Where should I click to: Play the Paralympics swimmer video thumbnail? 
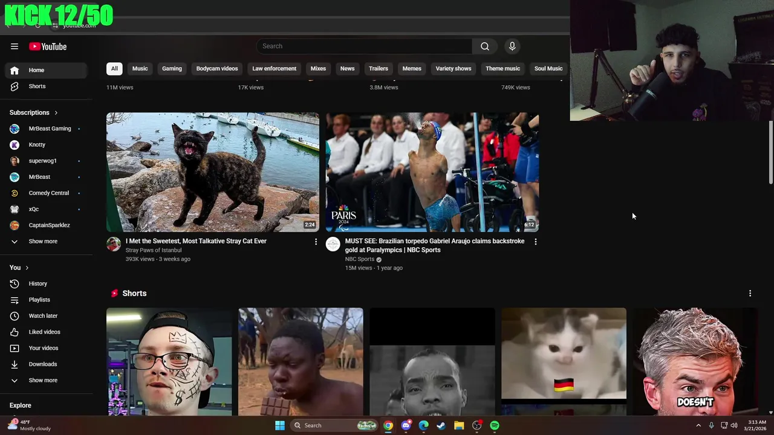tap(432, 172)
